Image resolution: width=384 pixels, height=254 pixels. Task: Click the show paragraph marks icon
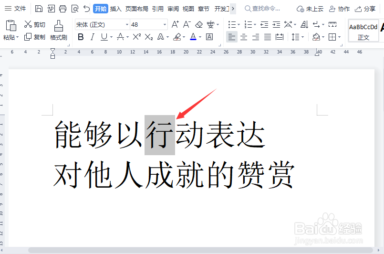coord(316,24)
